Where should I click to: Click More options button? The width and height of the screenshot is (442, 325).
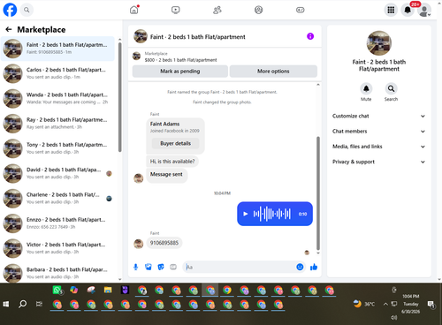(x=273, y=72)
